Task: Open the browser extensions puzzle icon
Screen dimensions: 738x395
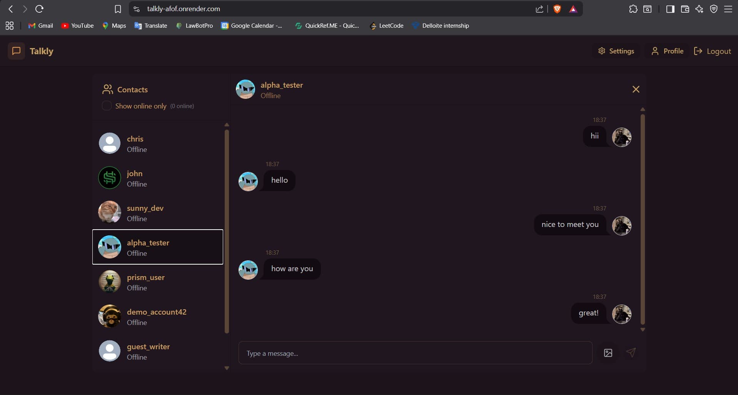Action: pos(633,9)
